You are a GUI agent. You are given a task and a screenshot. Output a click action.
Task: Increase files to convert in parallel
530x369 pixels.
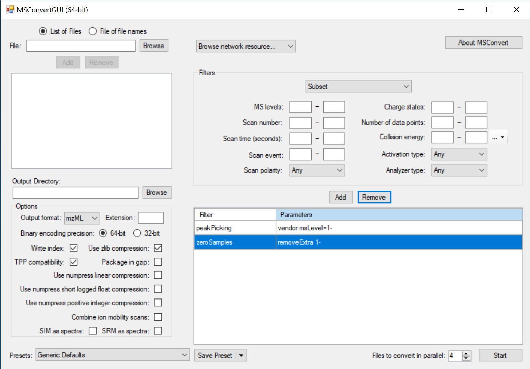(x=466, y=353)
